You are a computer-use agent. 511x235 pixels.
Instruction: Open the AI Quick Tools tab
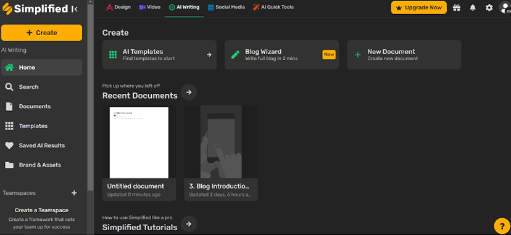tap(273, 7)
